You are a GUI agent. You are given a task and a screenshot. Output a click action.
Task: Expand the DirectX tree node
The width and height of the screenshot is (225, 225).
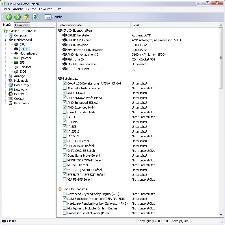pos(5,94)
